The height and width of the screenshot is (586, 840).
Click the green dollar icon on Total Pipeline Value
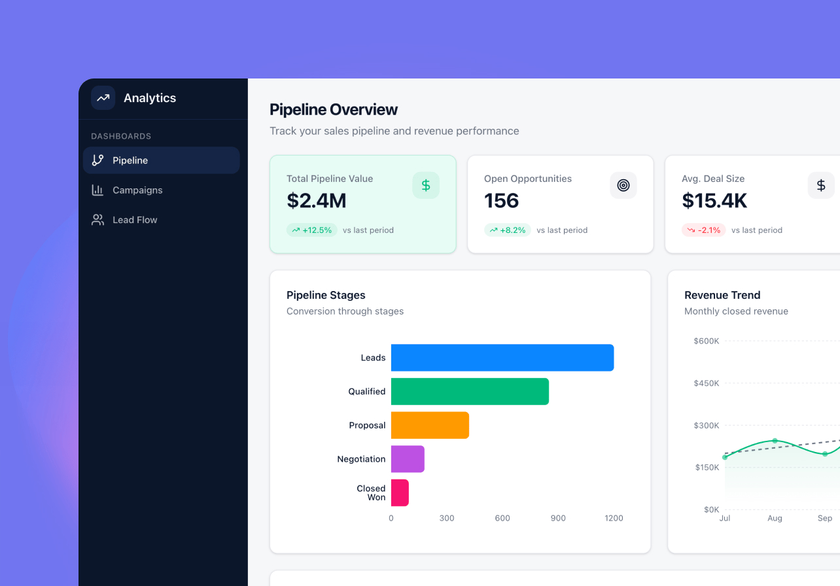pyautogui.click(x=426, y=186)
